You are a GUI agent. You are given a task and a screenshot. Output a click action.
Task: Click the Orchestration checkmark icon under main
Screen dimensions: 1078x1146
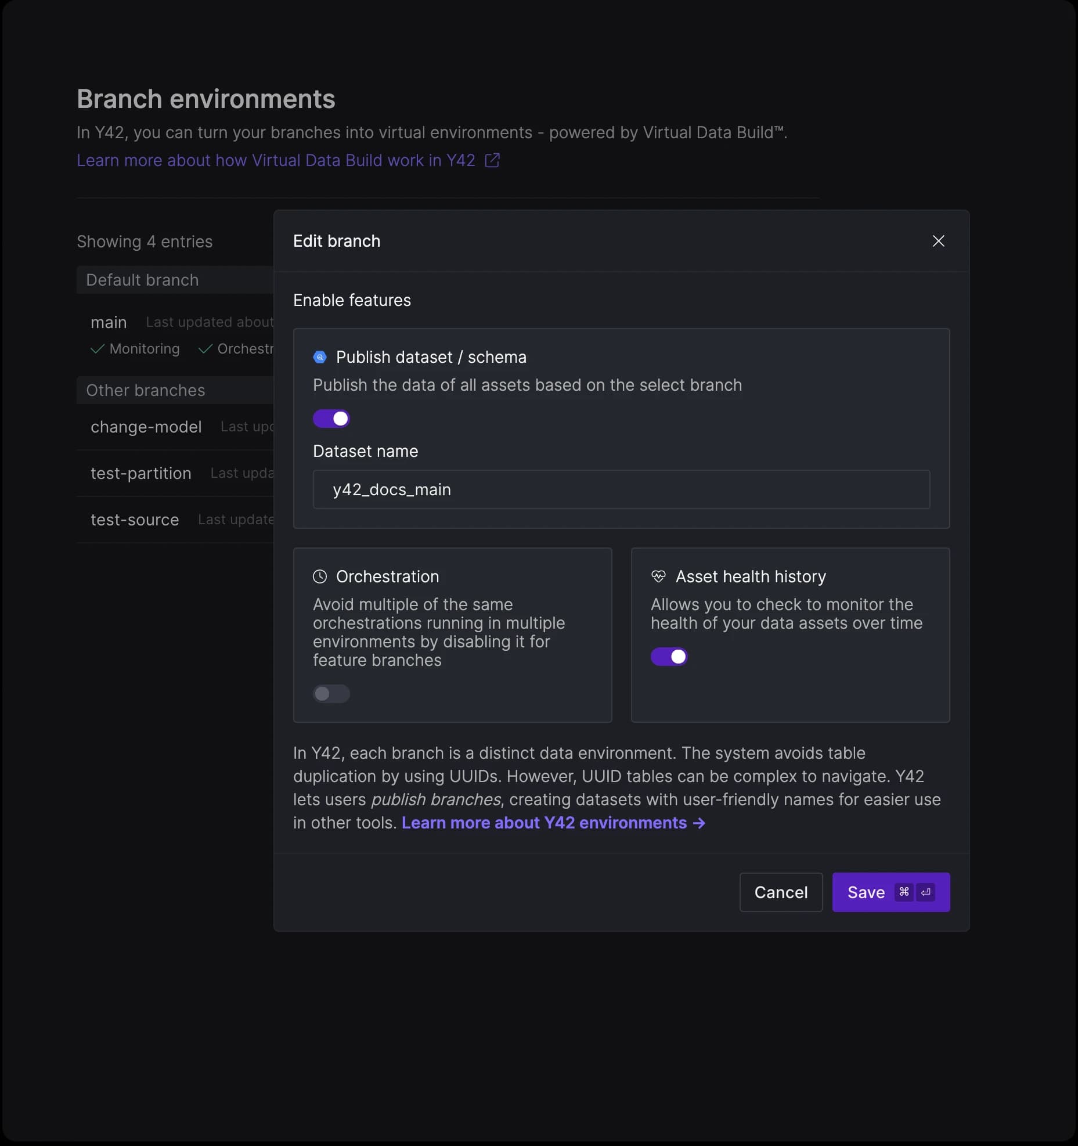(205, 349)
